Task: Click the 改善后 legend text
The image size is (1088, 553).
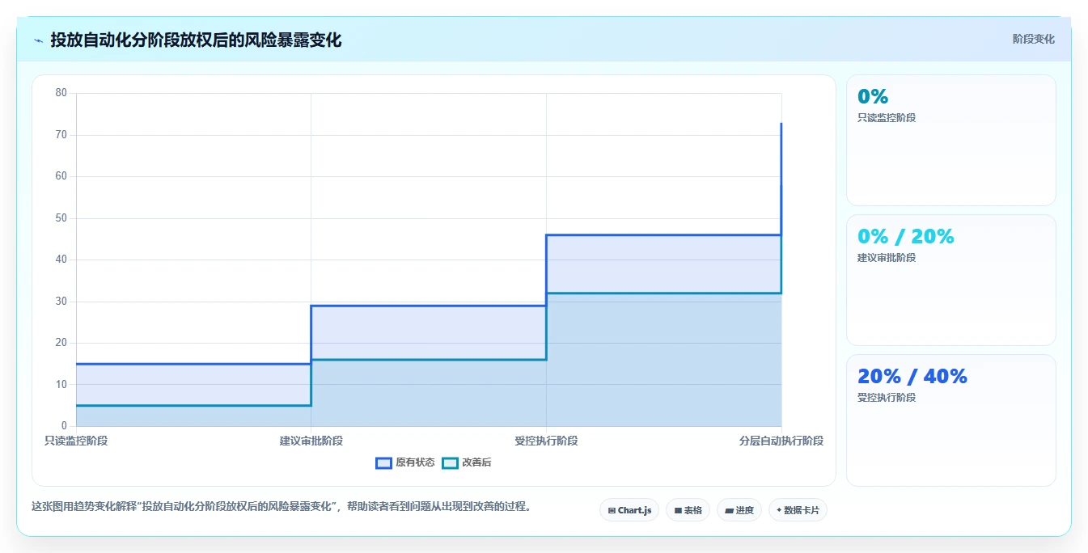Action: pyautogui.click(x=476, y=462)
